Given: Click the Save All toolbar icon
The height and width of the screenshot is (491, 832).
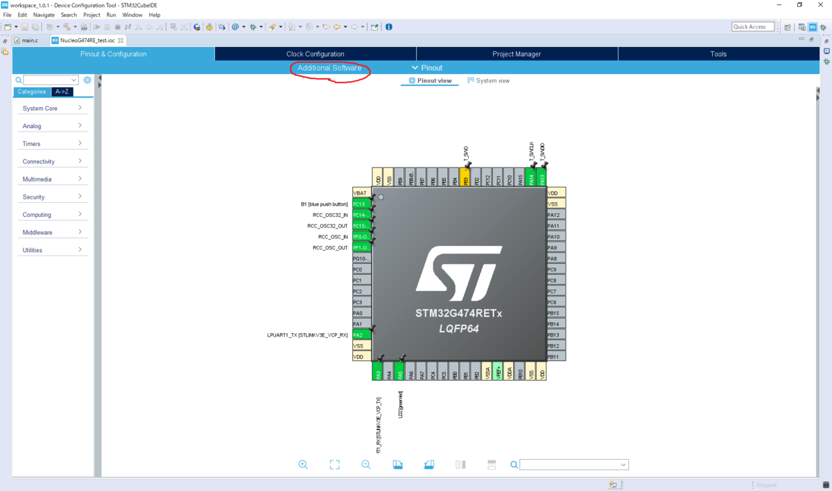Looking at the screenshot, I should (x=35, y=27).
